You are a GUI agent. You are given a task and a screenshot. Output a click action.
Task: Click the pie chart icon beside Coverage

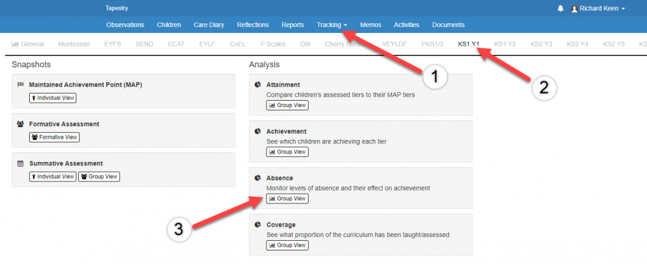258,225
